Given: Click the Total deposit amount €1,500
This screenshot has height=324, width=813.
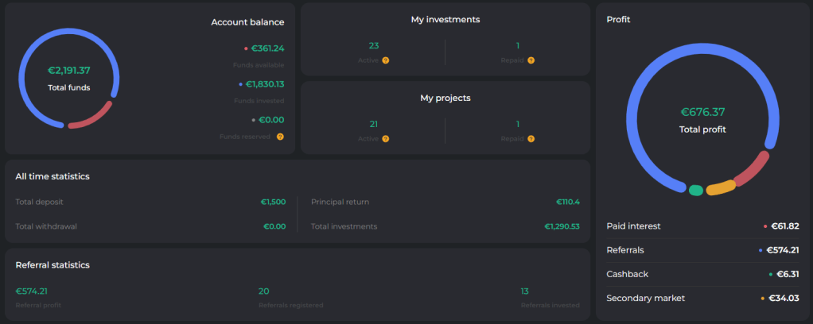Looking at the screenshot, I should tap(273, 202).
